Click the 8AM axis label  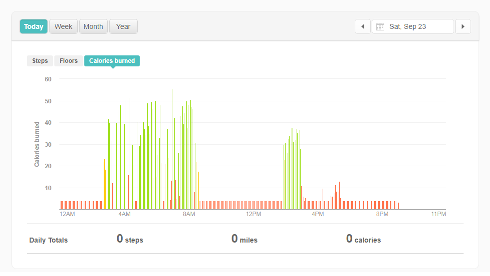189,214
